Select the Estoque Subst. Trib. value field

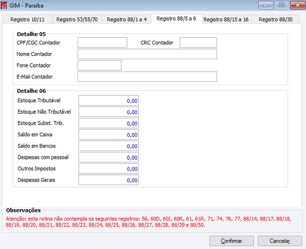click(x=109, y=123)
